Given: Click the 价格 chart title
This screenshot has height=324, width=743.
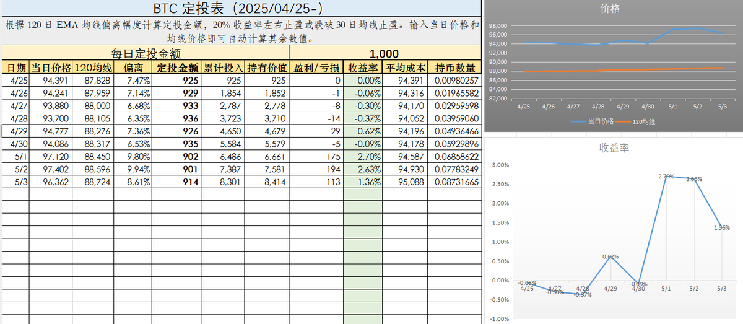Looking at the screenshot, I should [610, 9].
